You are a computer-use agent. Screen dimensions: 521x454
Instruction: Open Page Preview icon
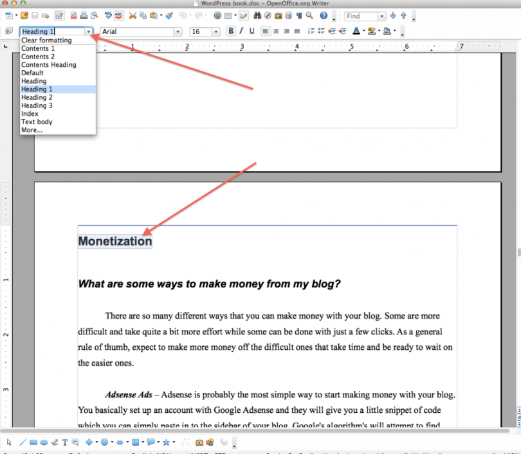tap(95, 15)
